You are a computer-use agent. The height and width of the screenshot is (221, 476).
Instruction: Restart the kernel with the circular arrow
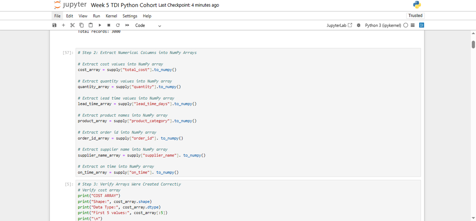point(118,25)
